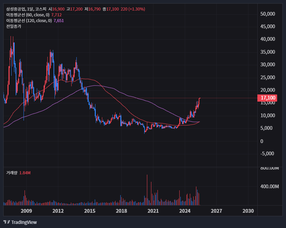Click the 2015 time axis label
This screenshot has width=286, height=228.
(x=90, y=211)
